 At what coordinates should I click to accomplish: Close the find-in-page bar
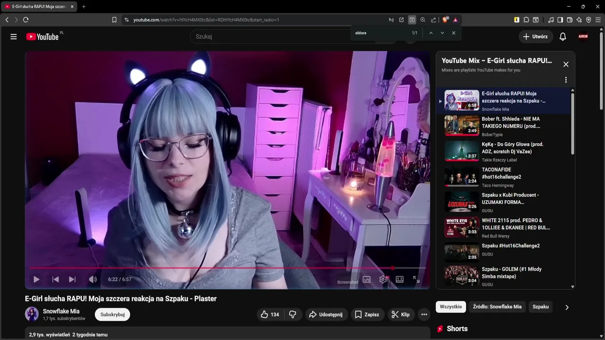454,33
